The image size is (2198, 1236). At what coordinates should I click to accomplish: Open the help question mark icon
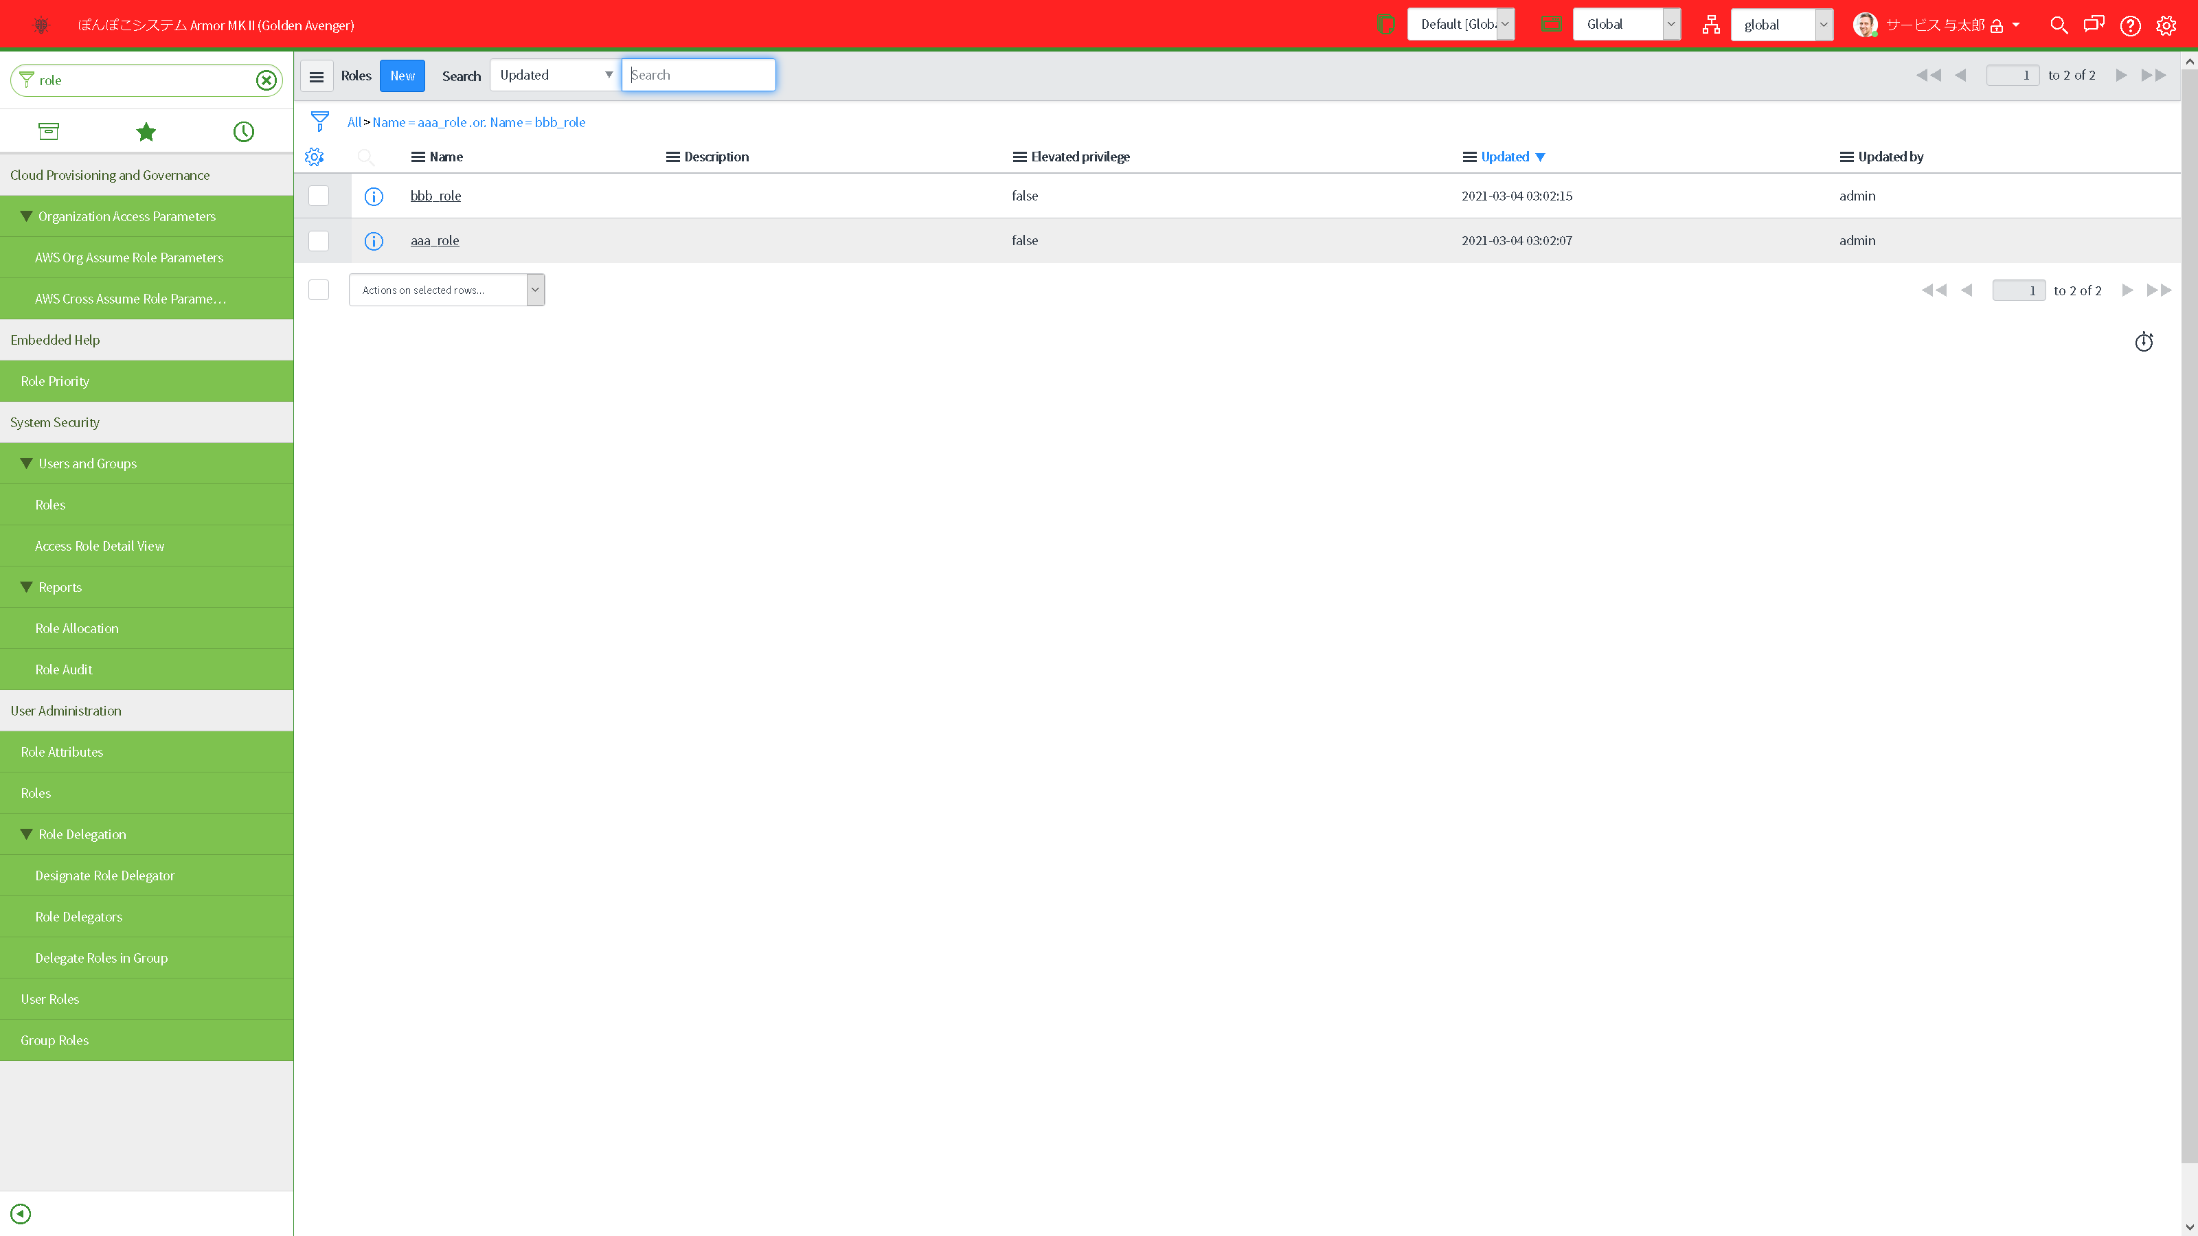(x=2130, y=25)
